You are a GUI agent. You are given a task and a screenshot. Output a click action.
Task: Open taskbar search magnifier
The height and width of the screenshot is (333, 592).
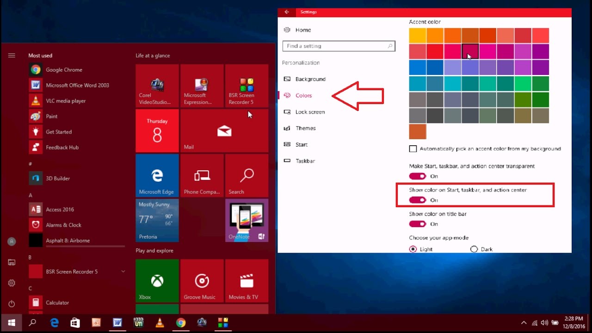pyautogui.click(x=32, y=323)
